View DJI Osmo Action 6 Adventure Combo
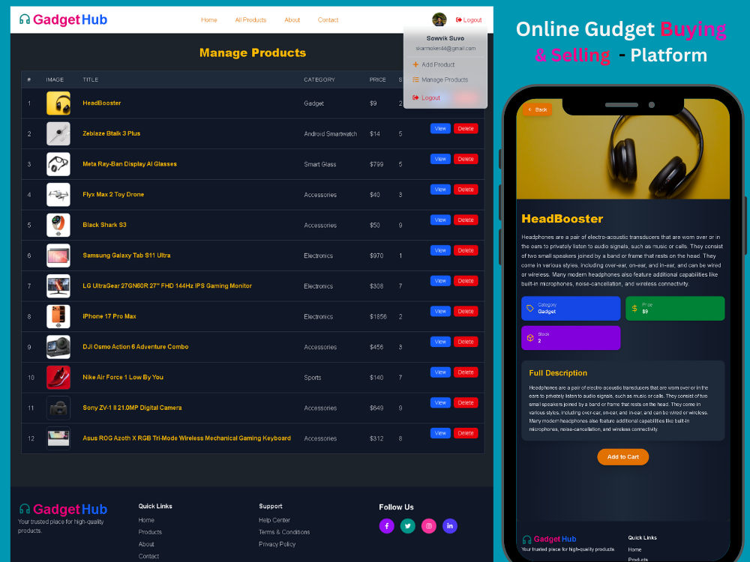Viewport: 750px width, 562px height. [x=440, y=342]
